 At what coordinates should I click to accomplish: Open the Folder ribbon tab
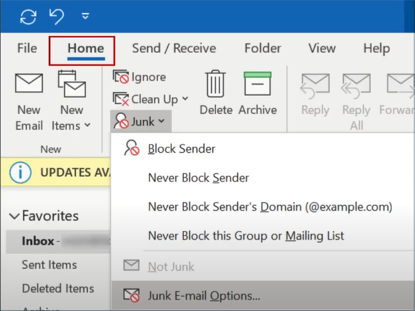click(262, 48)
